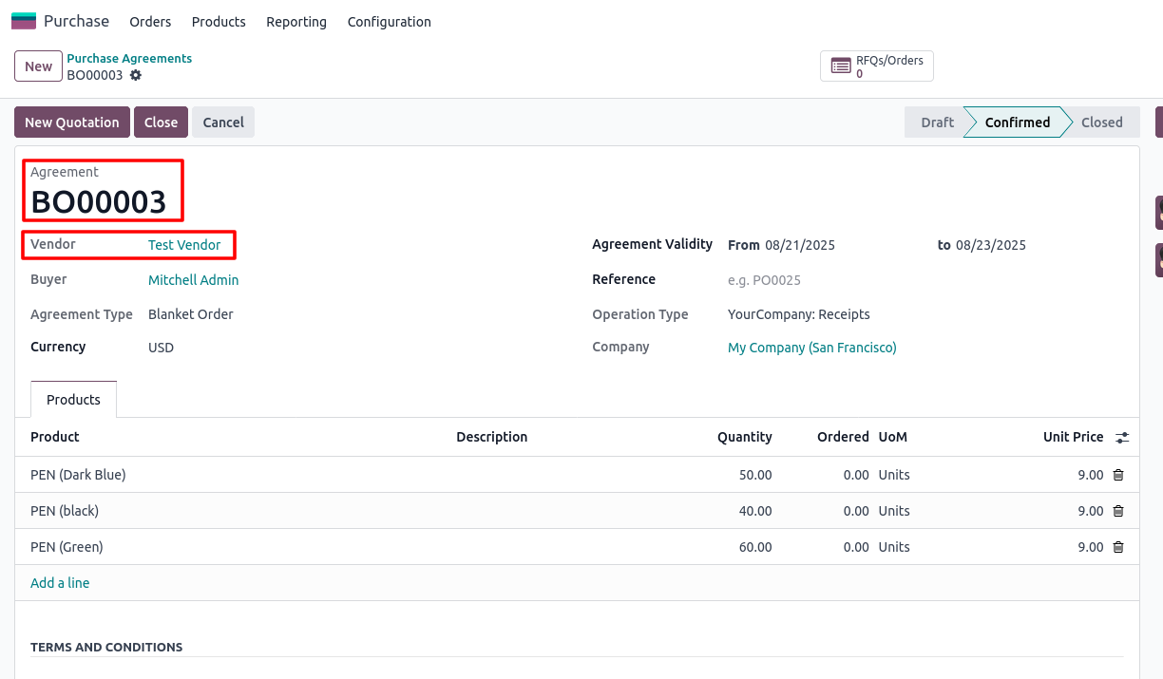Open the Orders menu

coord(149,21)
